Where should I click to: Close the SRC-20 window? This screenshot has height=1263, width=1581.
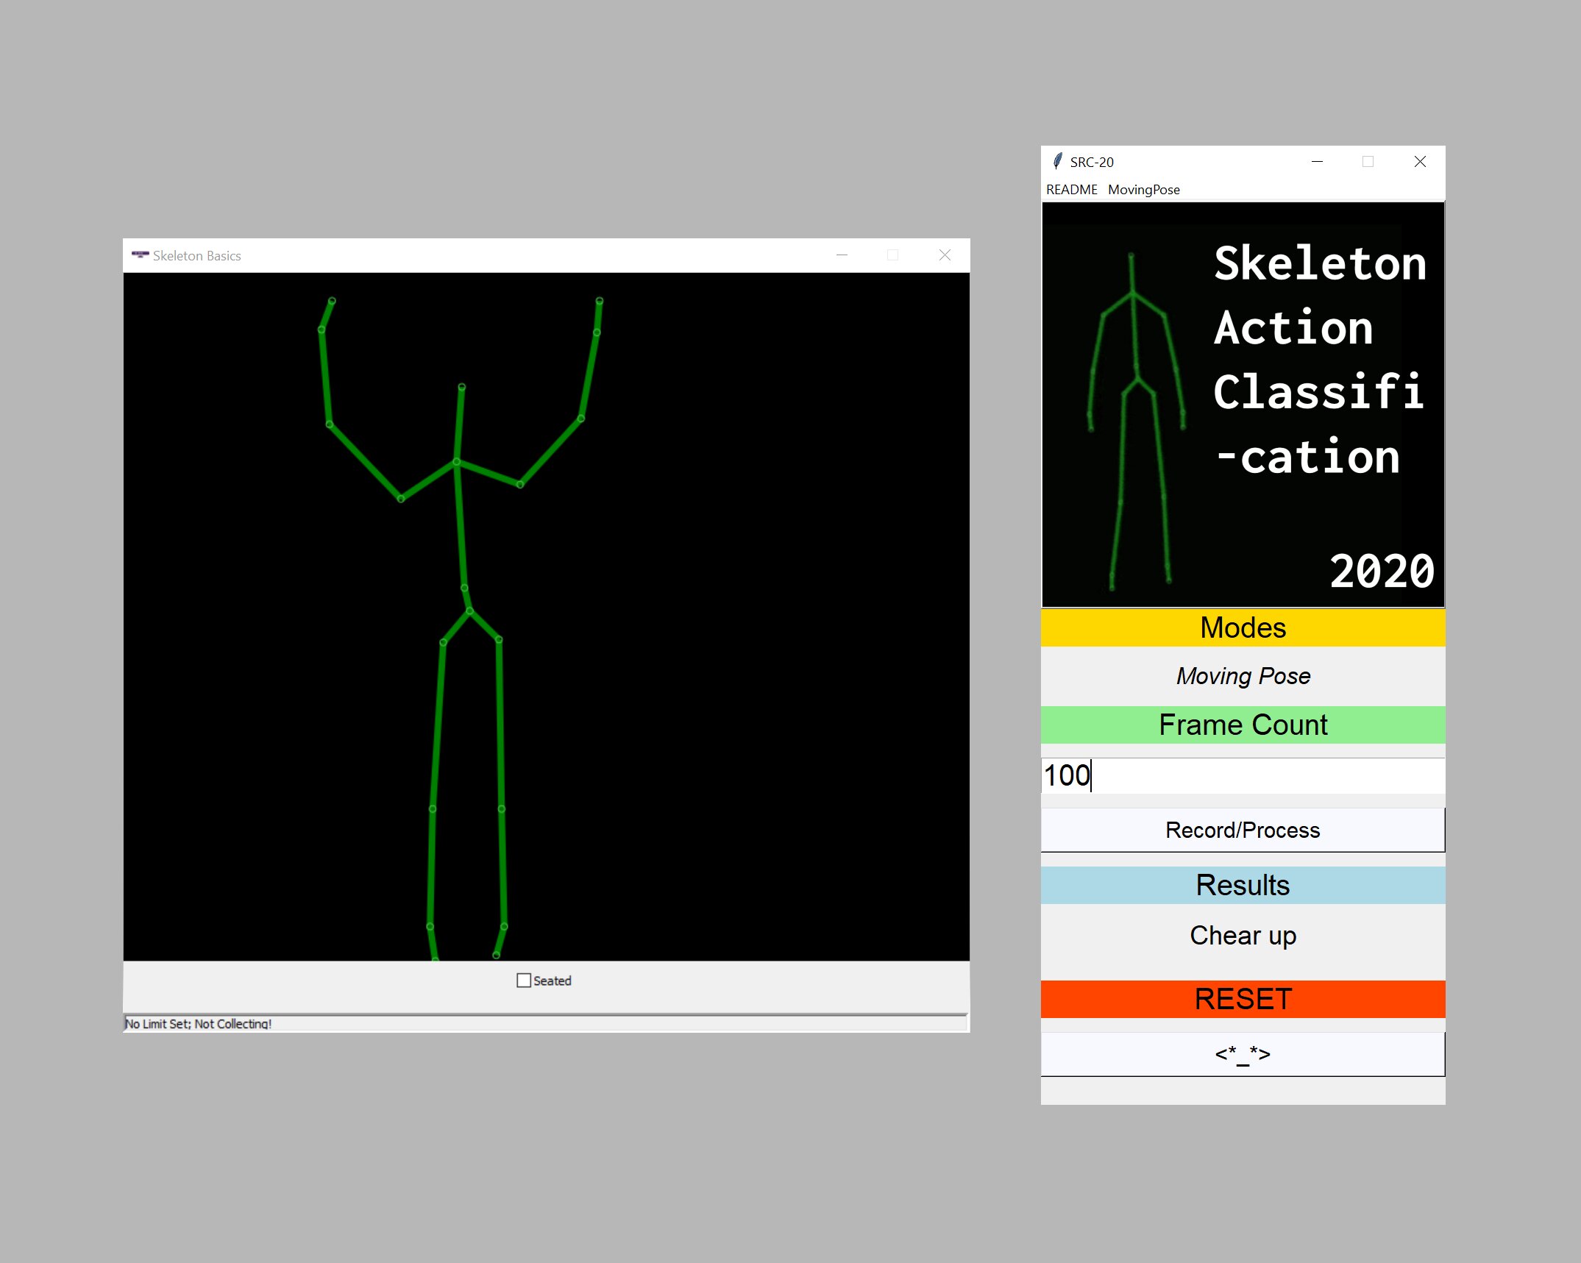(1419, 162)
